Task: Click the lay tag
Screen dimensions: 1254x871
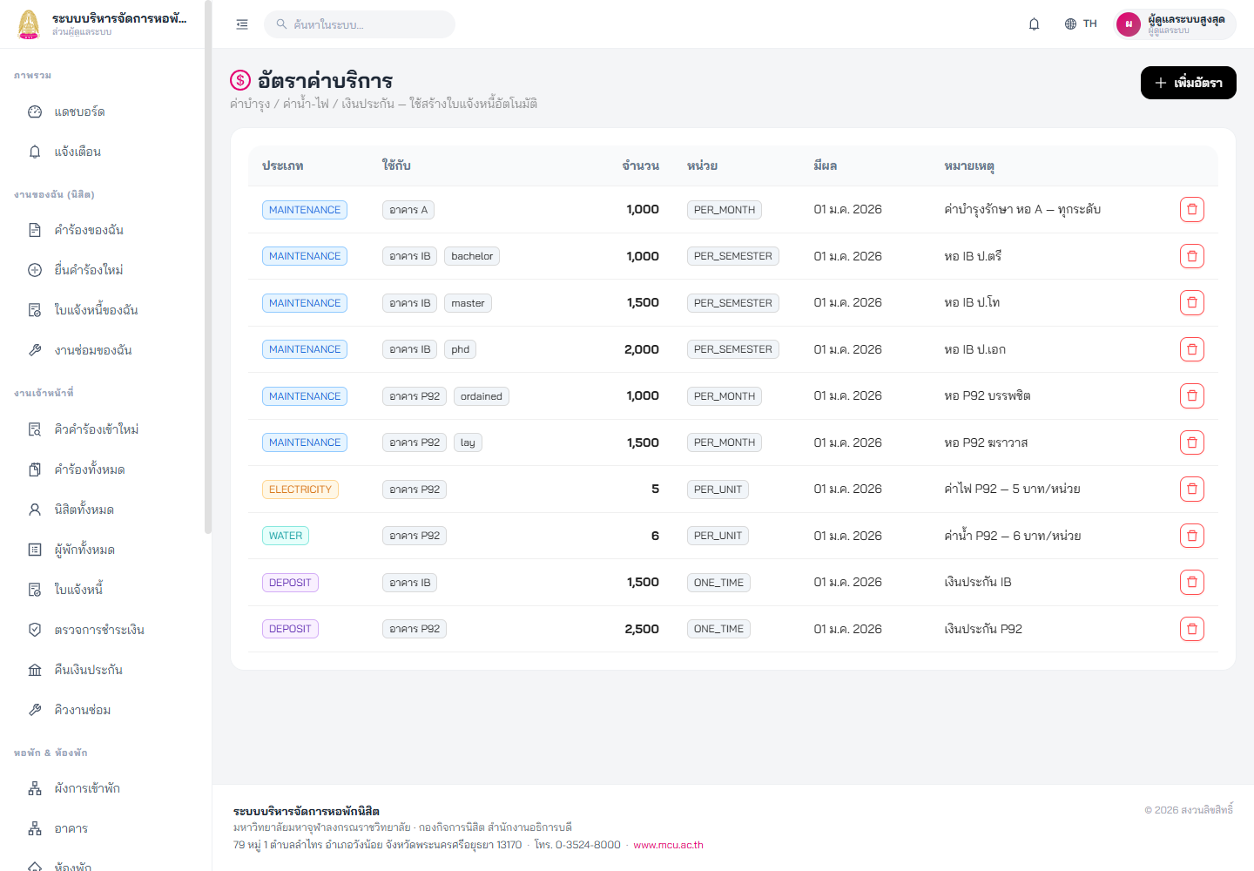Action: coord(468,442)
